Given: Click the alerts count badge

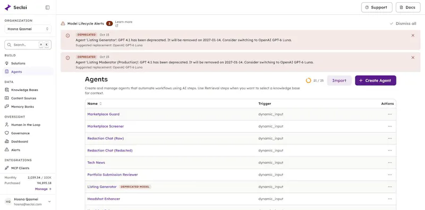Looking at the screenshot, I should 109,23.
